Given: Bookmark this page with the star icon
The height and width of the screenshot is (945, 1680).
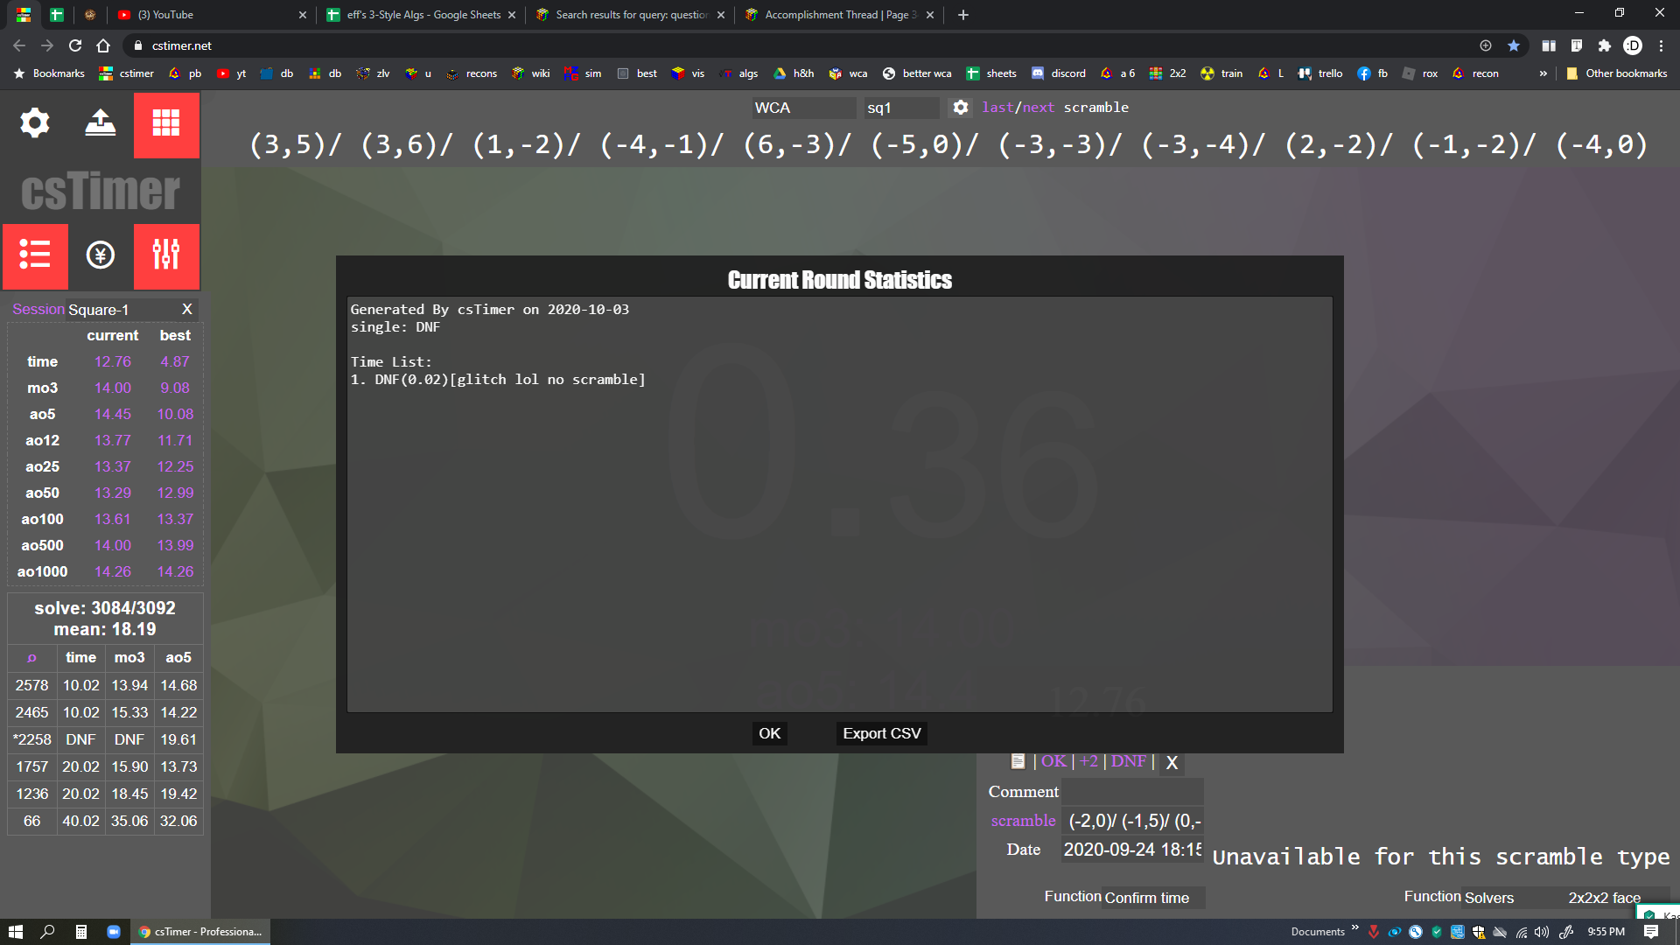Looking at the screenshot, I should tap(1514, 45).
